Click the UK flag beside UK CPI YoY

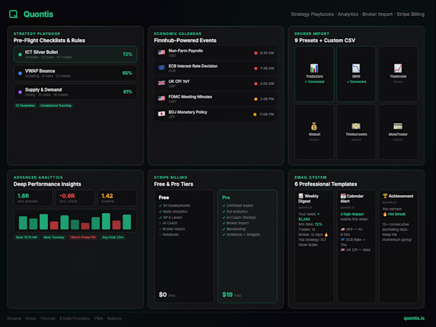[162, 83]
